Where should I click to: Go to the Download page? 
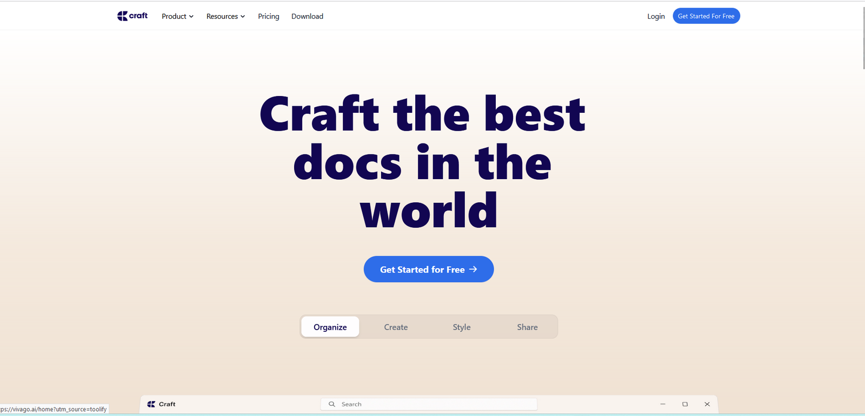pos(307,16)
